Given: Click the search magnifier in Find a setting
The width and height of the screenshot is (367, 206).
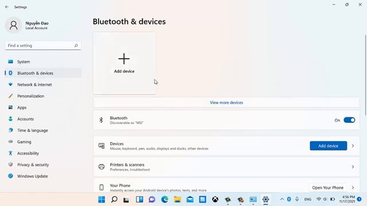Looking at the screenshot, I should 76,46.
